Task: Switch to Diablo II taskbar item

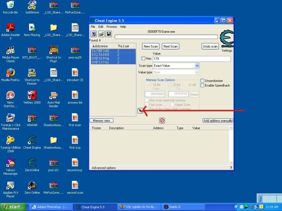Action: pos(183,207)
